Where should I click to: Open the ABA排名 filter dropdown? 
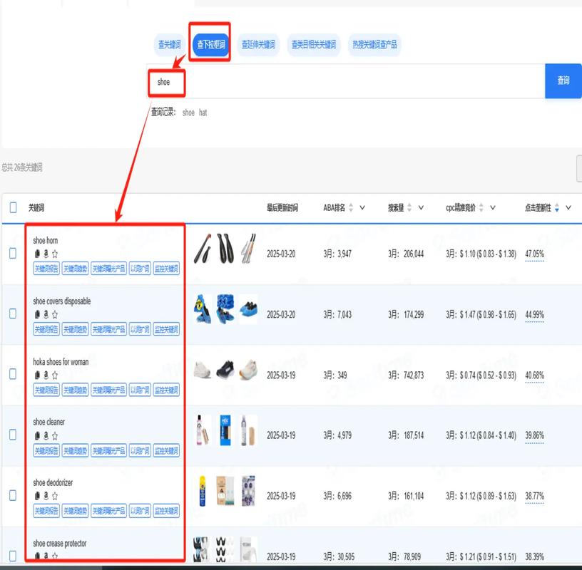362,207
